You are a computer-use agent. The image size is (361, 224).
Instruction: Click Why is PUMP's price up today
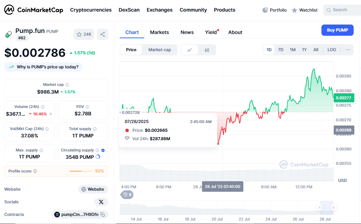(43, 67)
